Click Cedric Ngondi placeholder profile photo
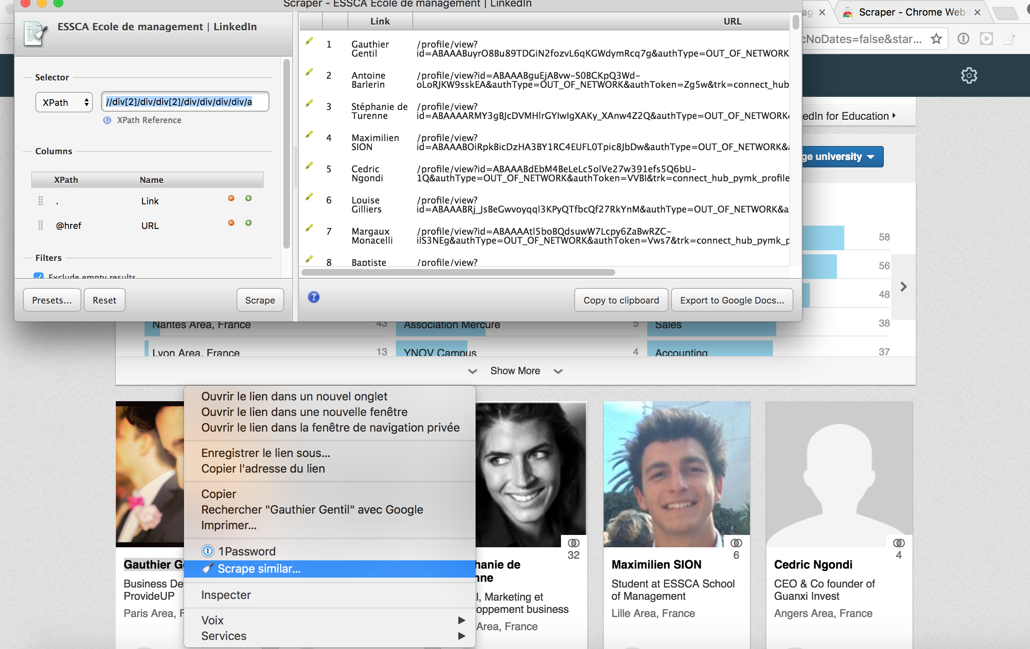1030x649 pixels. tap(839, 474)
